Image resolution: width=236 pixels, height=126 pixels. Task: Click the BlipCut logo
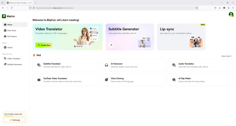tap(8, 16)
